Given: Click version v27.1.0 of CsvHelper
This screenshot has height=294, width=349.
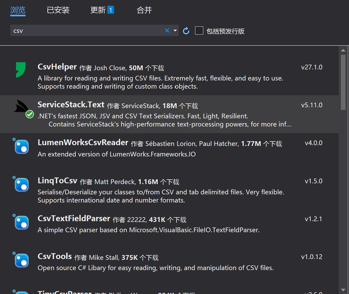Looking at the screenshot, I should (x=312, y=67).
